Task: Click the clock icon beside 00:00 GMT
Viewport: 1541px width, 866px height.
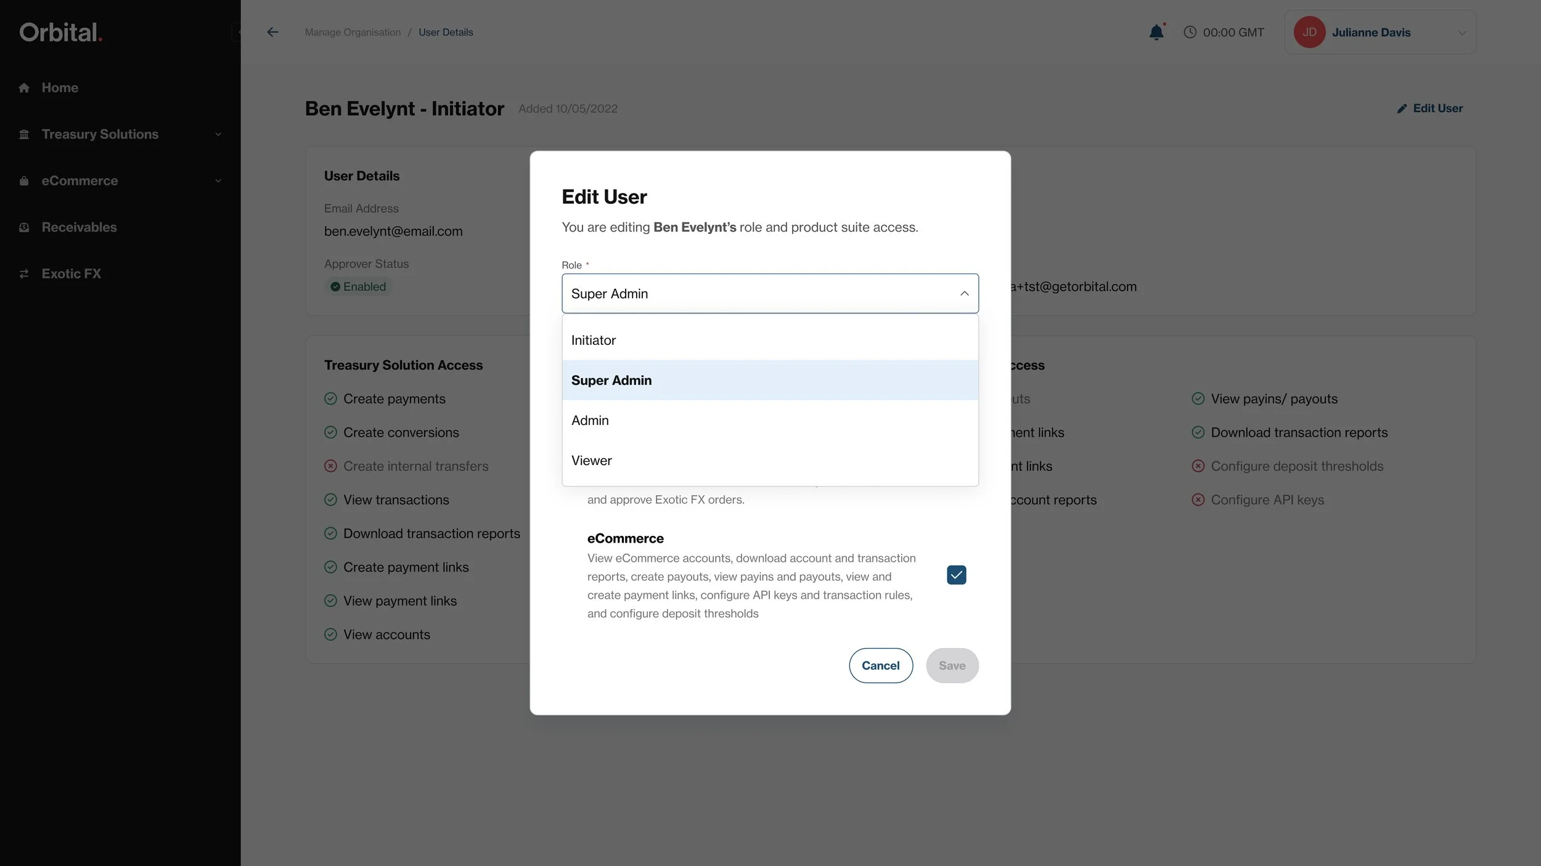Action: 1190,32
